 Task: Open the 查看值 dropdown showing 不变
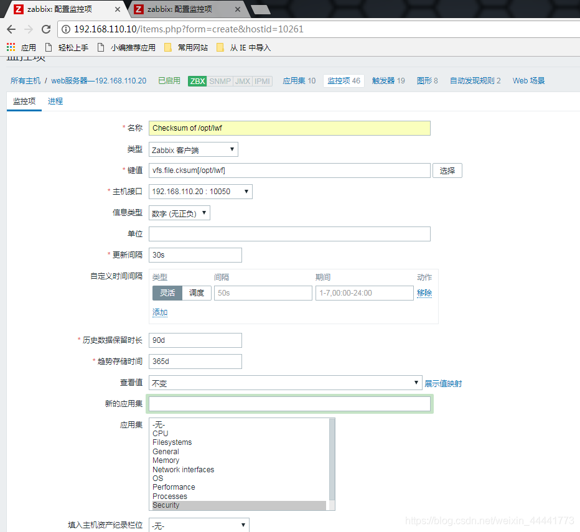285,383
